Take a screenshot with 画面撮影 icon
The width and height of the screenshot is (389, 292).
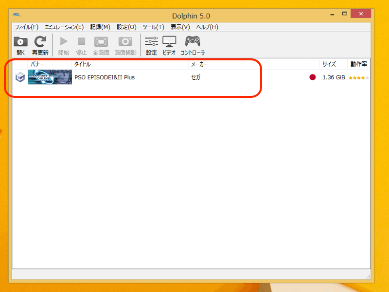click(x=125, y=45)
